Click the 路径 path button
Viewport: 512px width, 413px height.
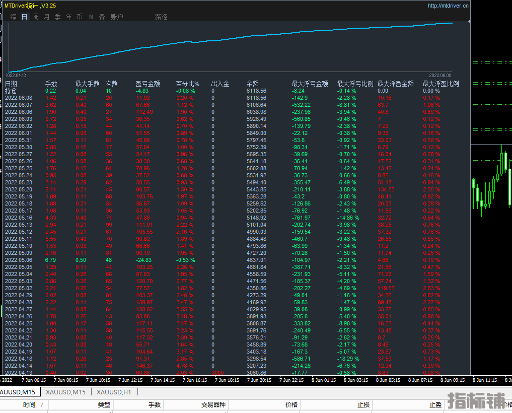tap(161, 17)
